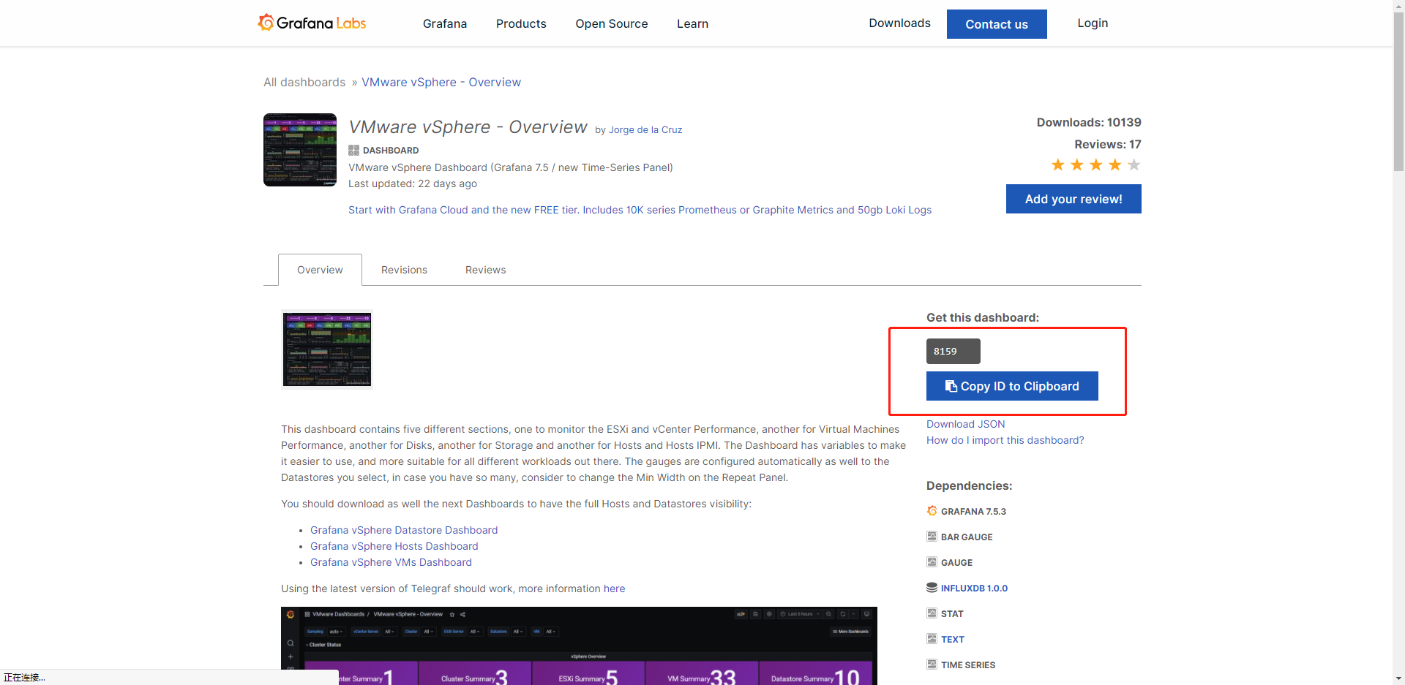The width and height of the screenshot is (1405, 685).
Task: Open the Learn menu
Action: click(x=692, y=23)
